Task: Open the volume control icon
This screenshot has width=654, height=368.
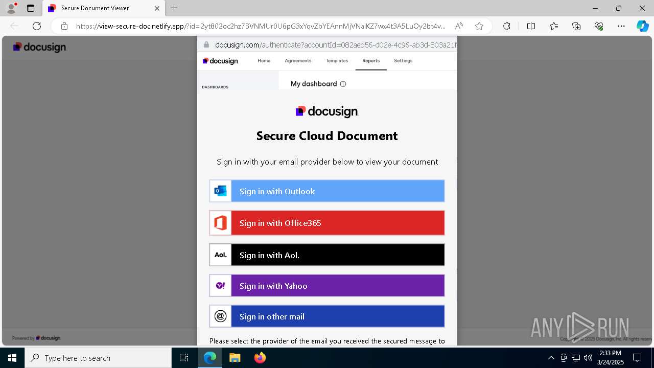Action: point(588,358)
